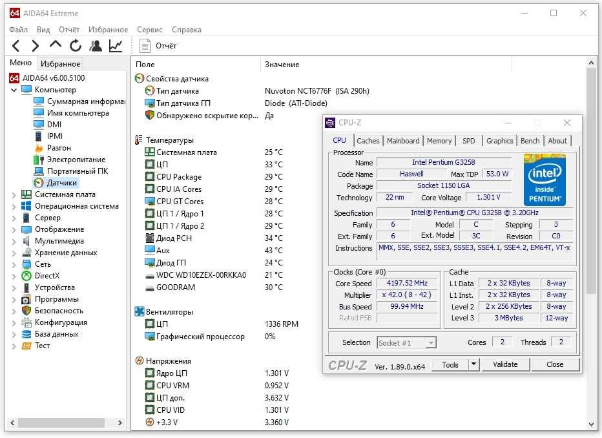Select the IPMI server icon item
Image resolution: width=602 pixels, height=438 pixels.
[x=38, y=136]
